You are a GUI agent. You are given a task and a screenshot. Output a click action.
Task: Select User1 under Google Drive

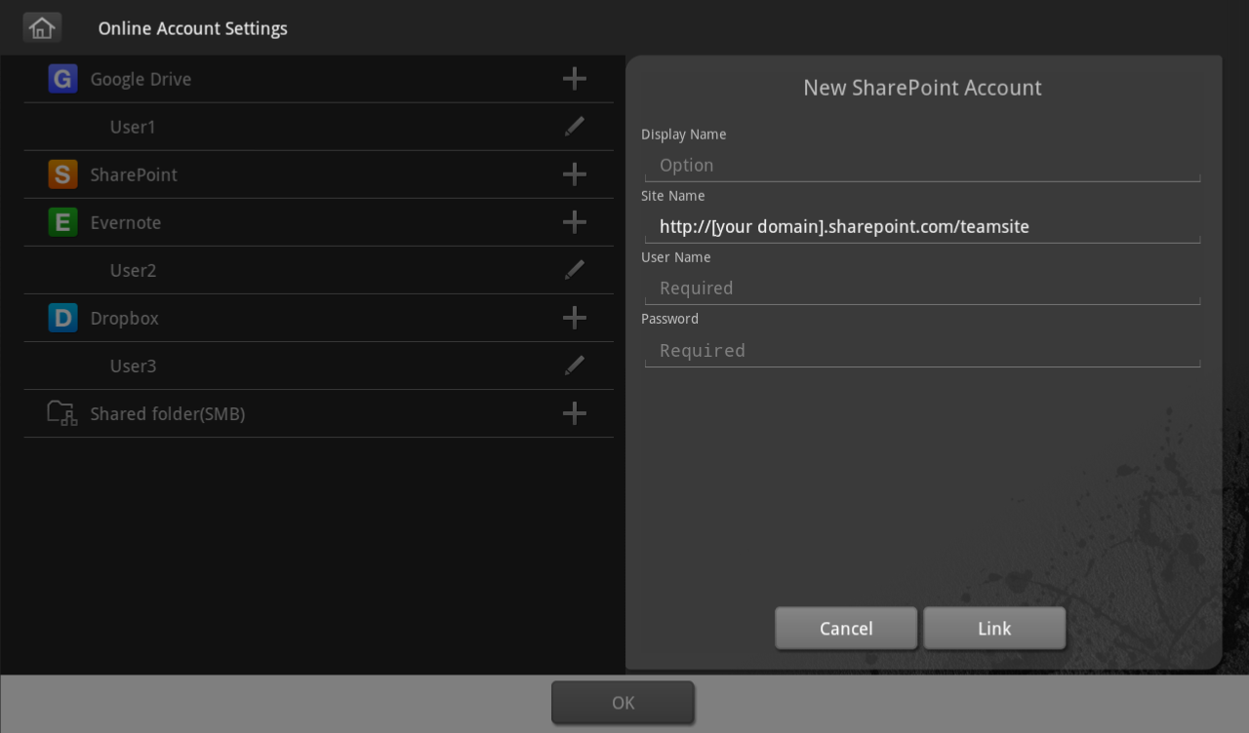[x=133, y=127]
